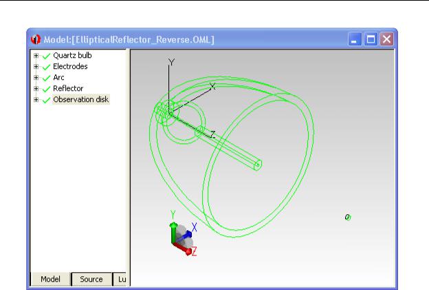Toggle the Quartz bulb green checkmark
The height and width of the screenshot is (290, 429).
pos(46,56)
